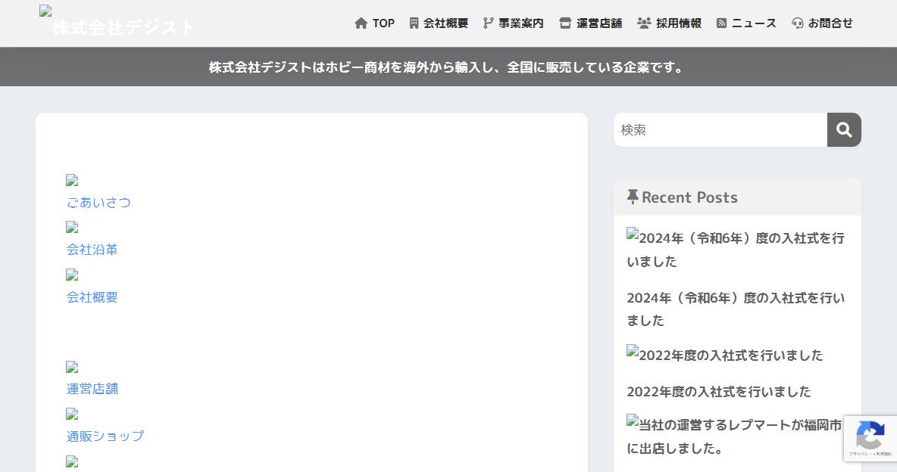
Task: Click the 株式会社デジスト site logo
Action: (117, 22)
